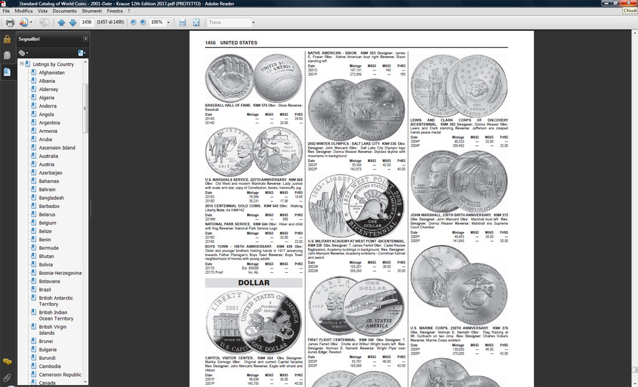The height and width of the screenshot is (387, 638).
Task: Click the fit width scrolling icon
Action: pos(182,23)
